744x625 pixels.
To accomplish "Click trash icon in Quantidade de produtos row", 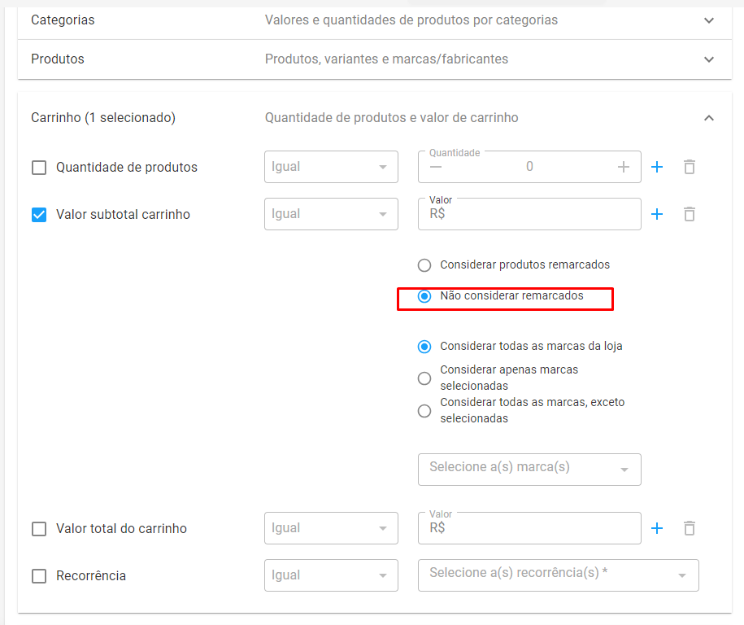I will (690, 167).
